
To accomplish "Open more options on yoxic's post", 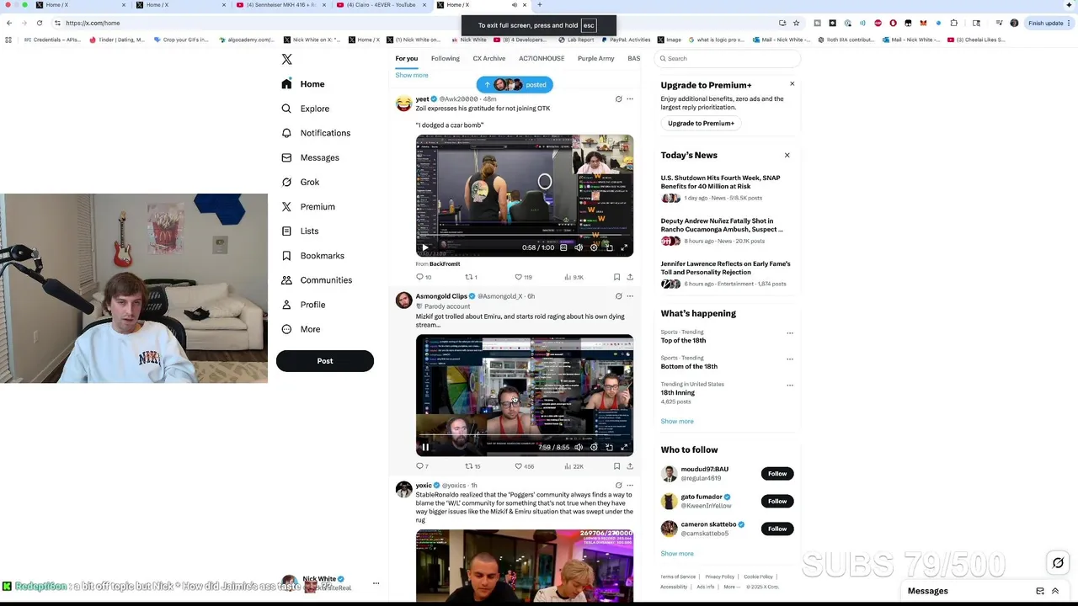I will tap(630, 486).
